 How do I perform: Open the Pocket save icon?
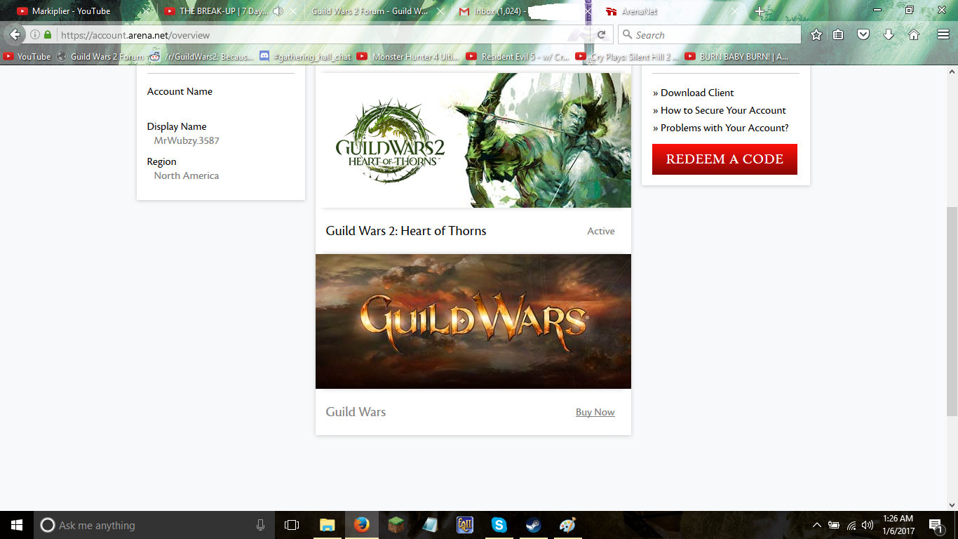(864, 35)
